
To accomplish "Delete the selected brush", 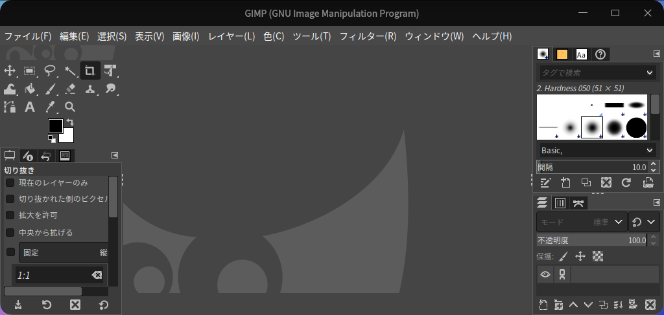I will tap(606, 183).
